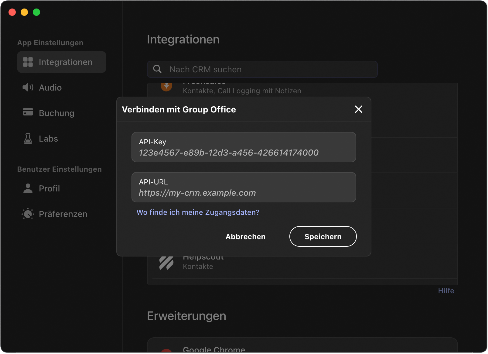Cancel the dialog via Abbrechen

(245, 236)
